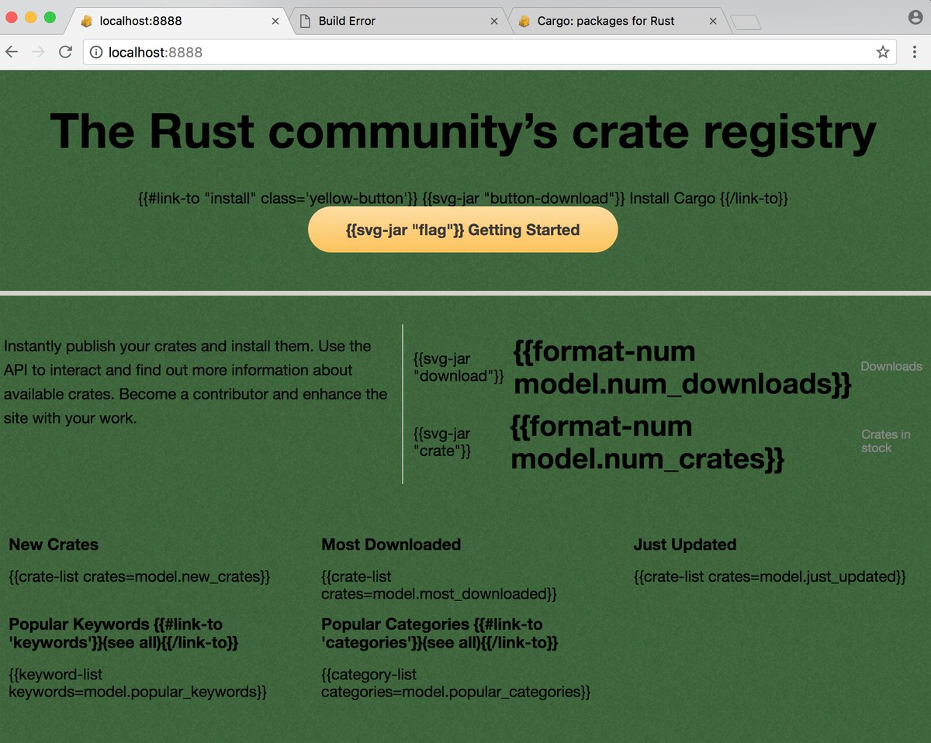Open the Chrome three-dot menu
This screenshot has width=931, height=743.
coord(915,52)
